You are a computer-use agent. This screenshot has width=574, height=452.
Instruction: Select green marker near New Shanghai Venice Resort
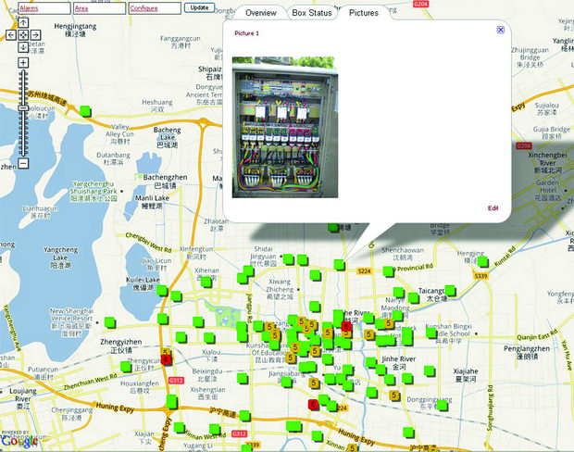point(110,322)
